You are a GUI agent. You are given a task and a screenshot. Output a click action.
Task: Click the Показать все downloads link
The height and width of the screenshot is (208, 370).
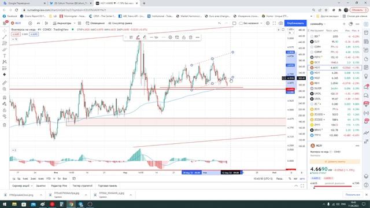pos(353,195)
